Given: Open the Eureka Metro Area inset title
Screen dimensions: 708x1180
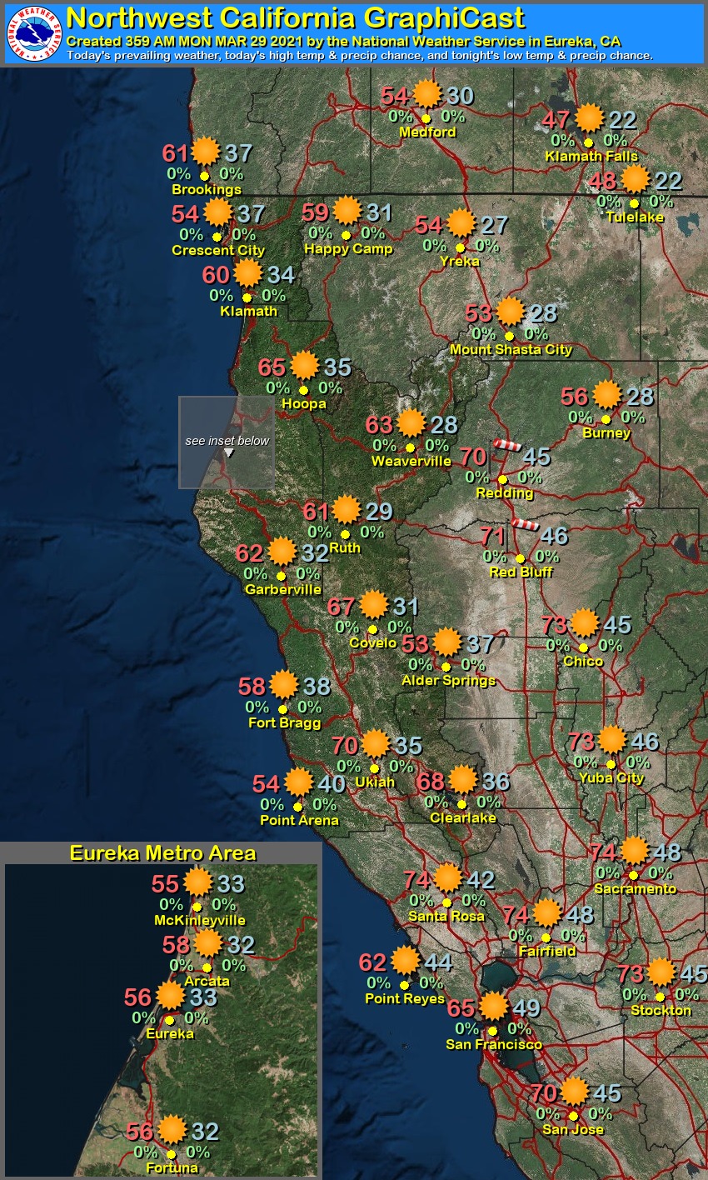Looking at the screenshot, I should (x=162, y=853).
